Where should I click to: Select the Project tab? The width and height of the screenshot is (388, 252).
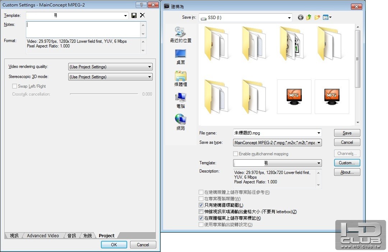[107, 236]
